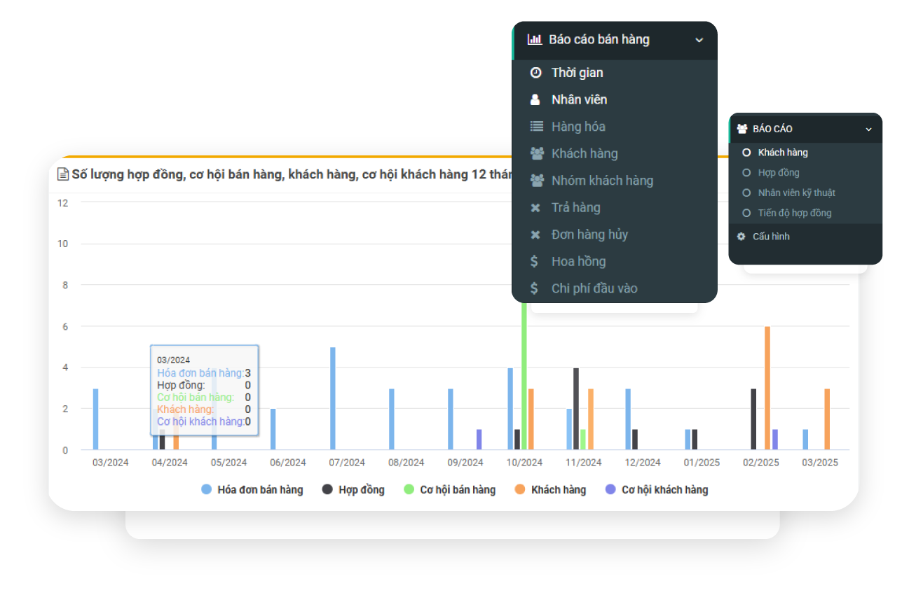
Task: Toggle the Hóa đơn bán hàng legend series
Action: (x=252, y=490)
